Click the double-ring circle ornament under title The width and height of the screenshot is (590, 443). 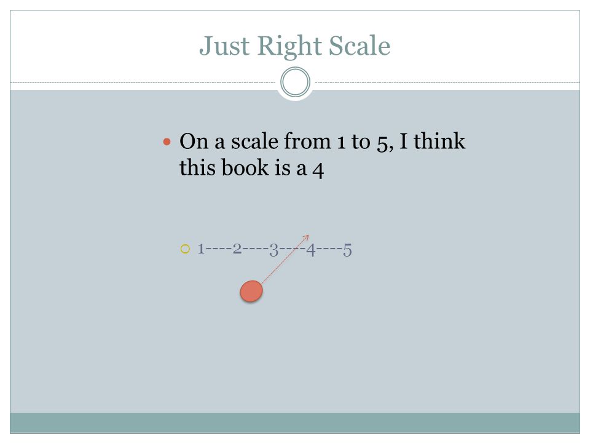pos(296,82)
